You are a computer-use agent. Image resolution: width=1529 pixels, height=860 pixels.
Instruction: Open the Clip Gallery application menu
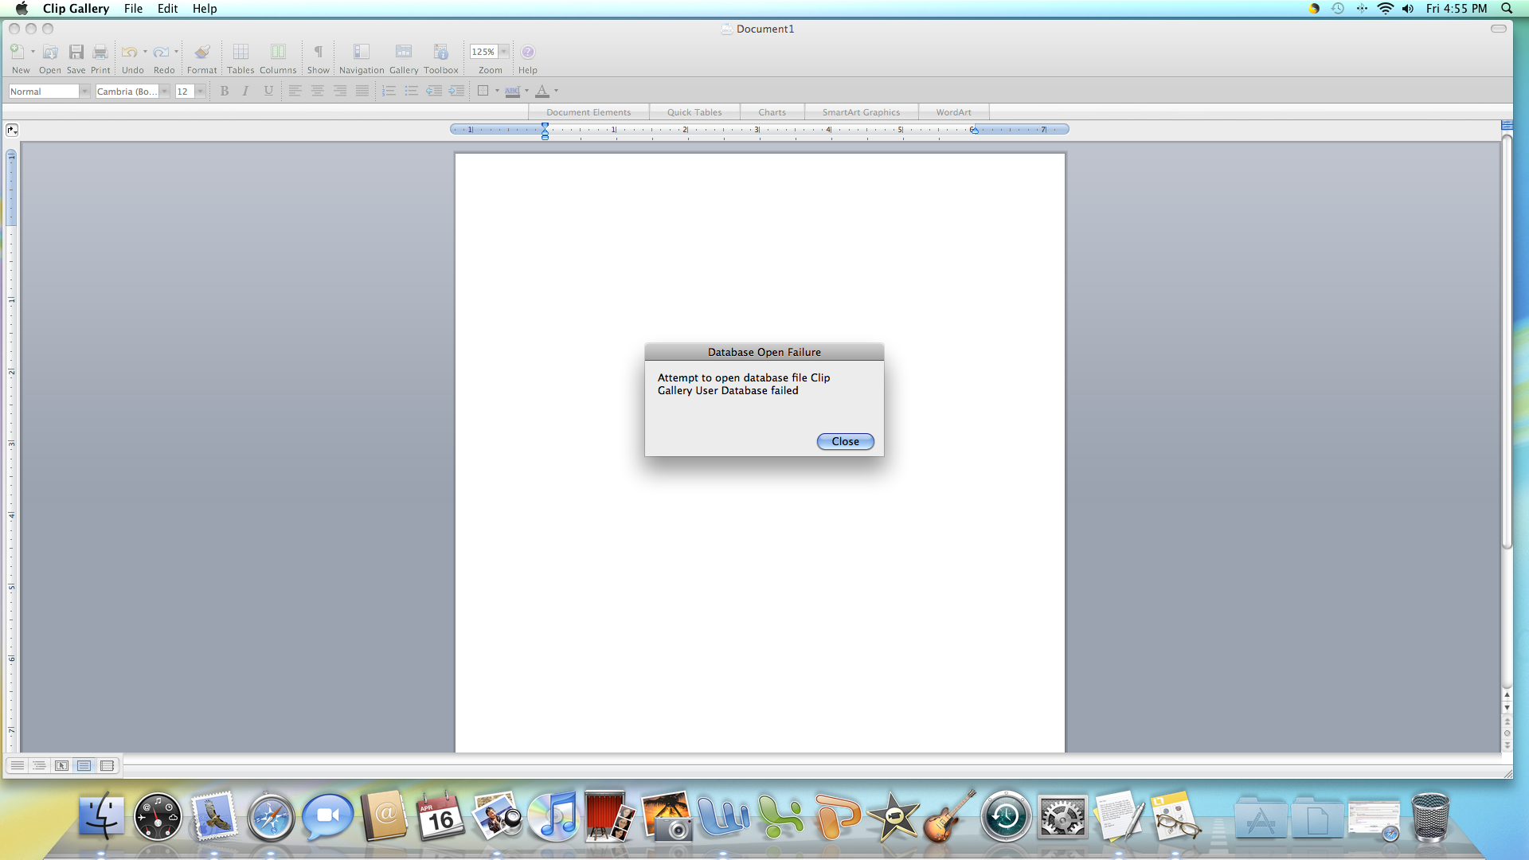(x=76, y=9)
